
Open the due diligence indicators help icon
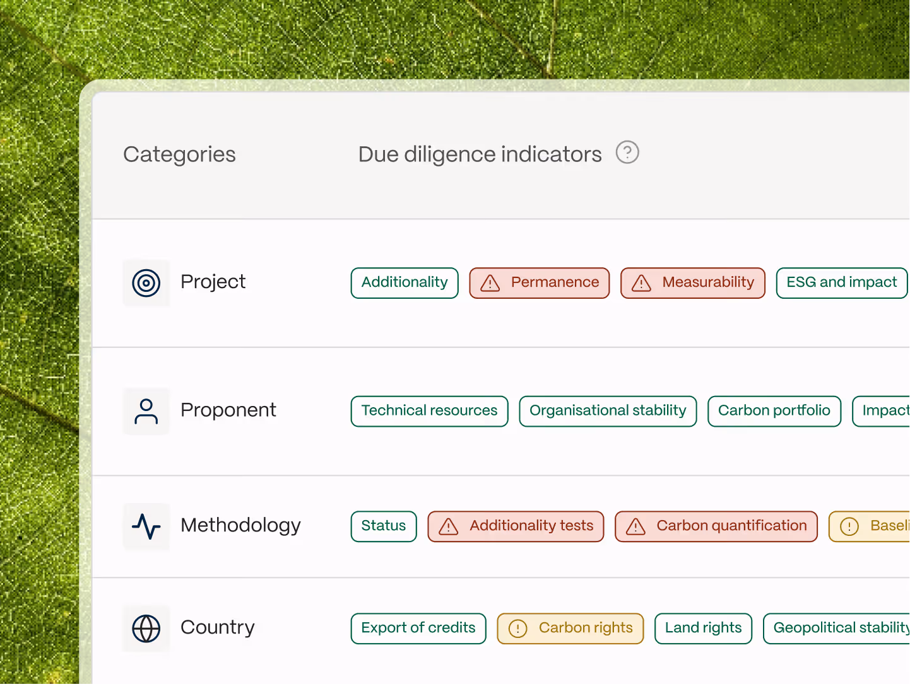(x=627, y=153)
